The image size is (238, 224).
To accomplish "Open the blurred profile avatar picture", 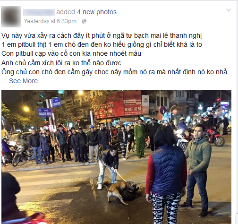I will click(11, 17).
